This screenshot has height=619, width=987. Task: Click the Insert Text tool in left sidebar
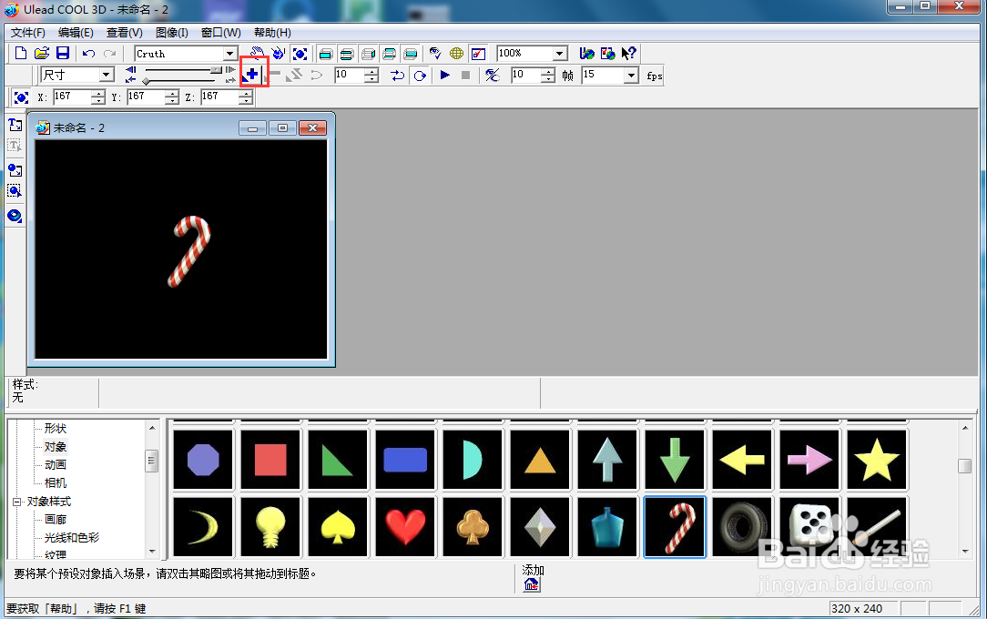(x=15, y=125)
